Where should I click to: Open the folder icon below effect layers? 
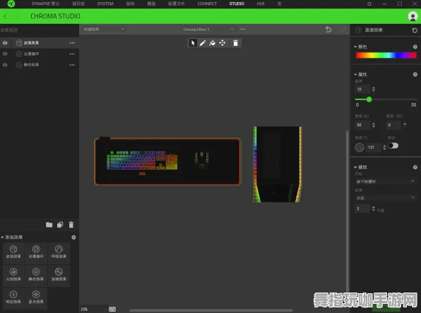coord(49,225)
